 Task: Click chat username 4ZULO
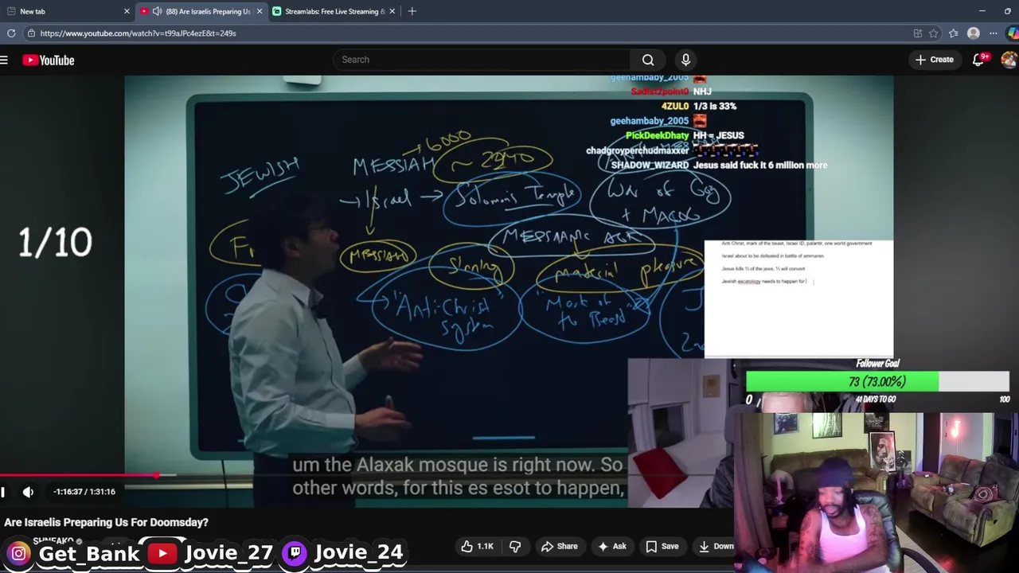point(675,106)
